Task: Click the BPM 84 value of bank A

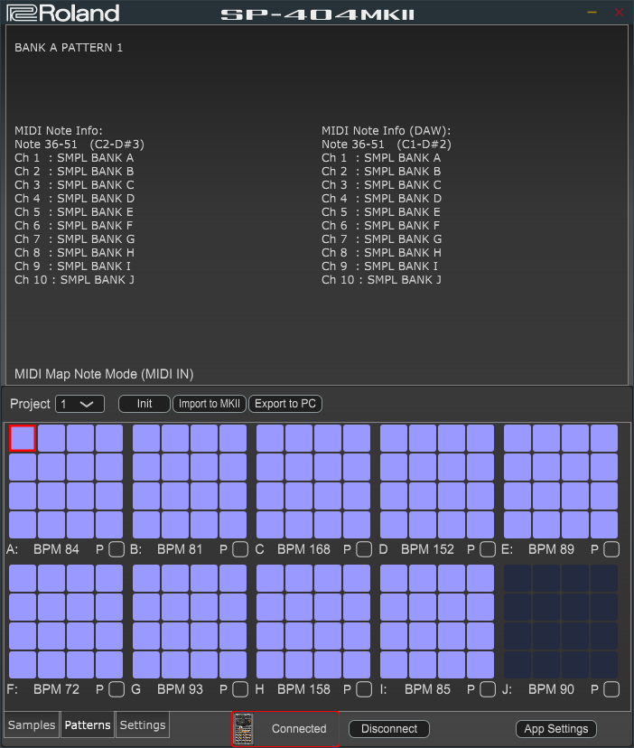Action: click(56, 549)
